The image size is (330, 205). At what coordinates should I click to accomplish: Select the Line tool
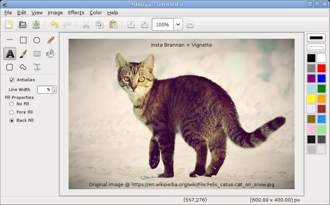point(9,39)
